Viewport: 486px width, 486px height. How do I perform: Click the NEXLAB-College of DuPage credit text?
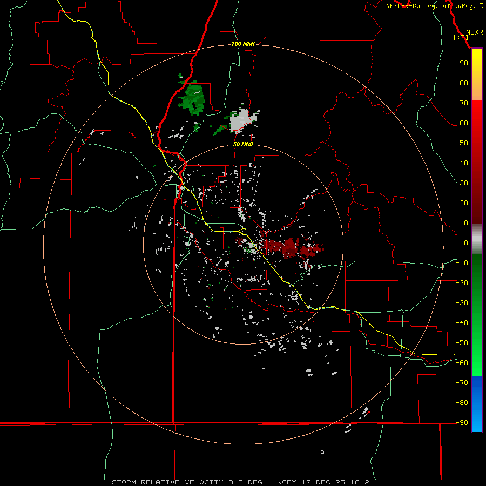[x=434, y=6]
